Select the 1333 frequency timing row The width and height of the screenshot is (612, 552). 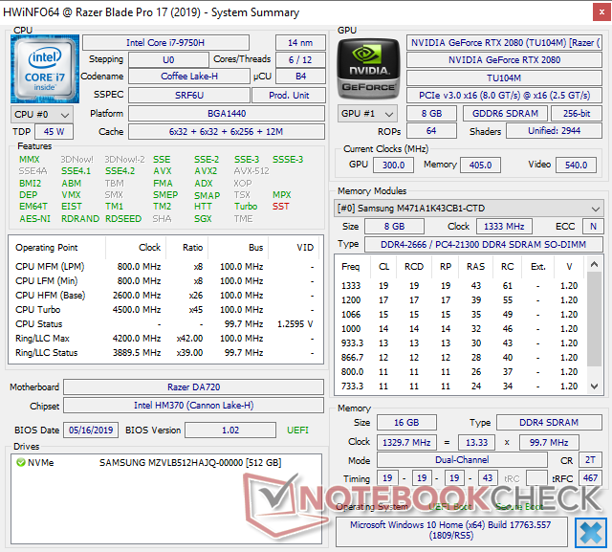tap(460, 286)
